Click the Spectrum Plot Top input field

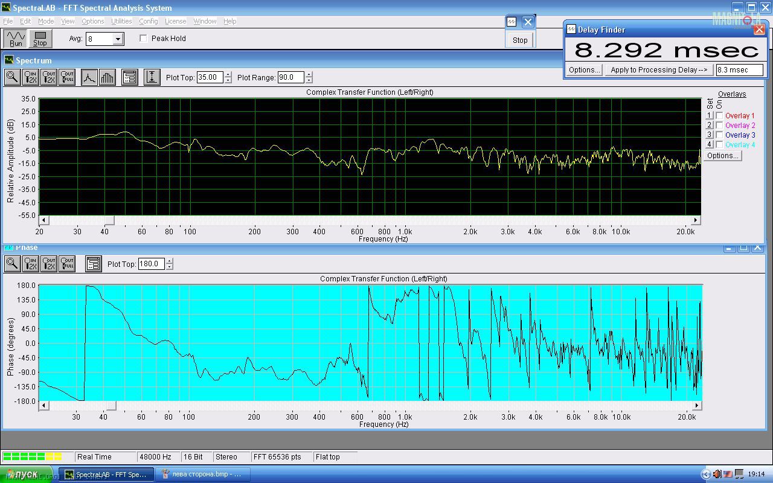coord(210,77)
